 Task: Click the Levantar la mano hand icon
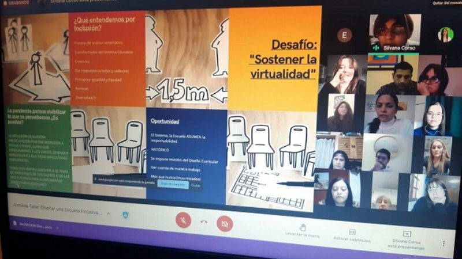pos(302,227)
